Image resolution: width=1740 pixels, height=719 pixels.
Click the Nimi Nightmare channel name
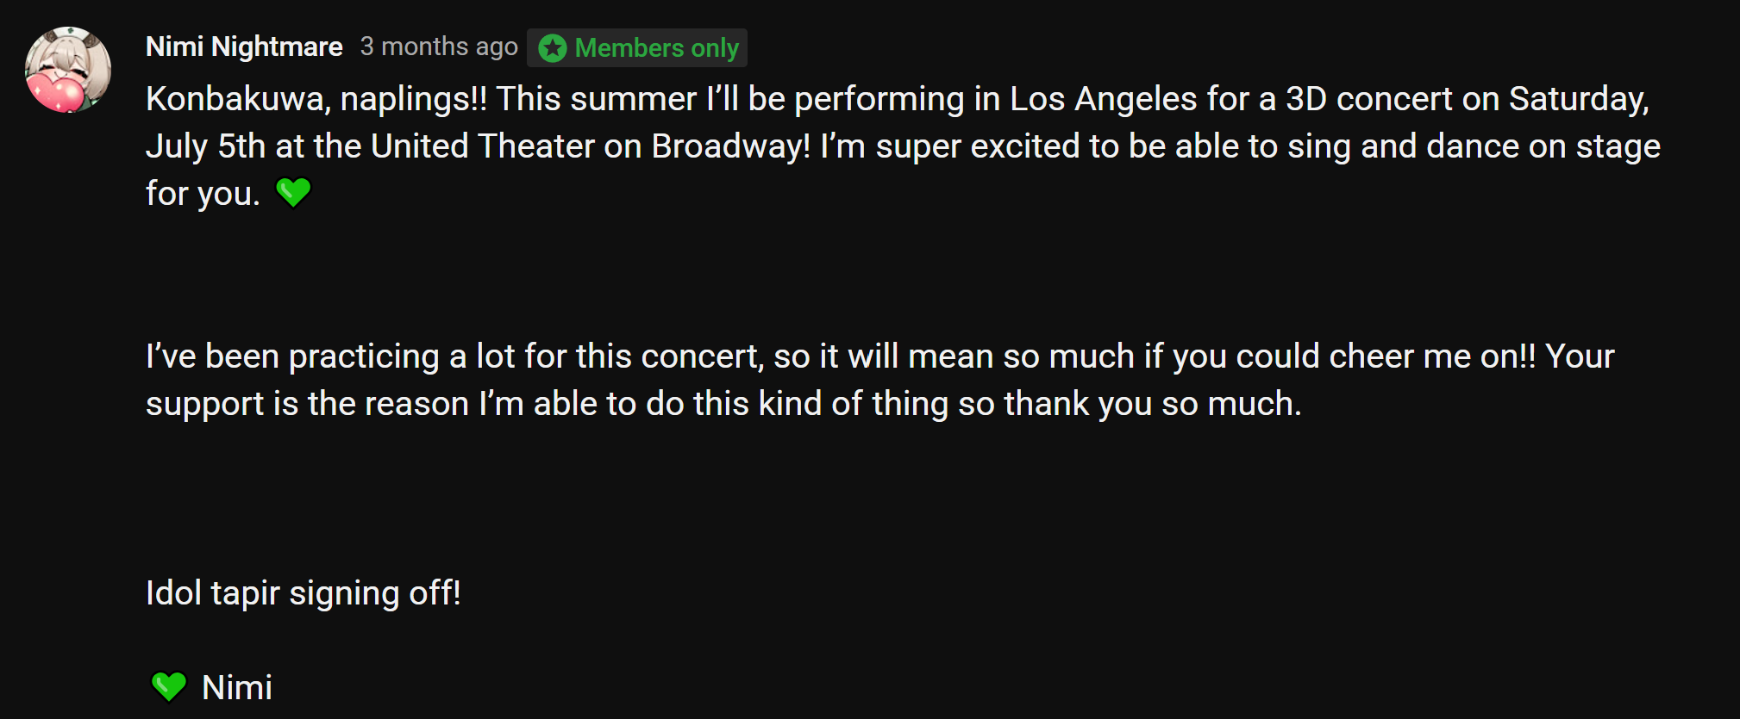[244, 46]
